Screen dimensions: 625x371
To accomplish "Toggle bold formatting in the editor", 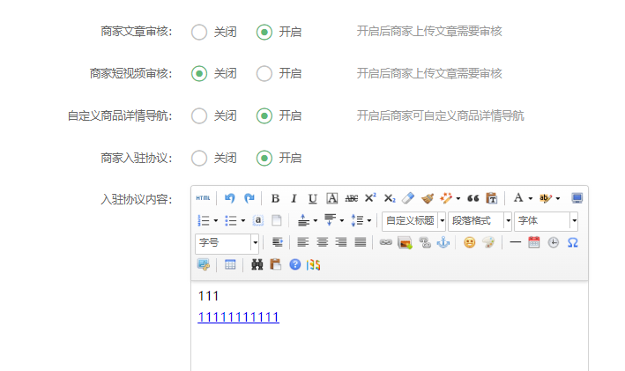I will point(275,198).
